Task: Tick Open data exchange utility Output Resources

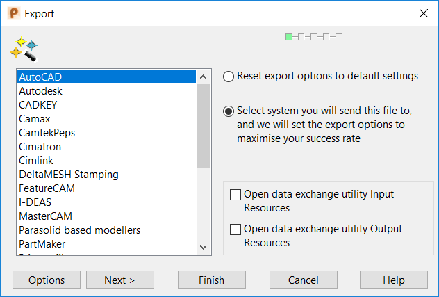Action: (235, 230)
